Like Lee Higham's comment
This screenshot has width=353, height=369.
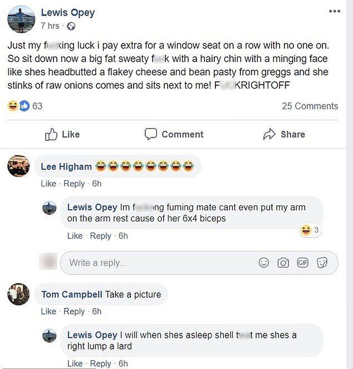pyautogui.click(x=48, y=184)
